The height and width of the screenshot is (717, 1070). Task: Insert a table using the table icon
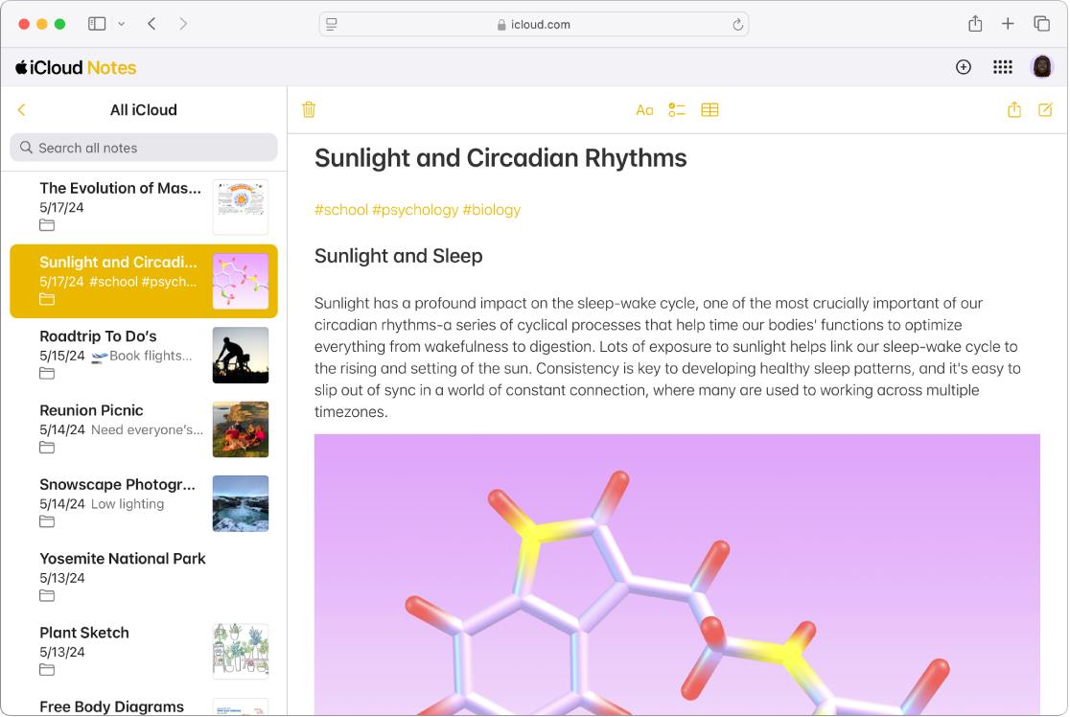[709, 109]
